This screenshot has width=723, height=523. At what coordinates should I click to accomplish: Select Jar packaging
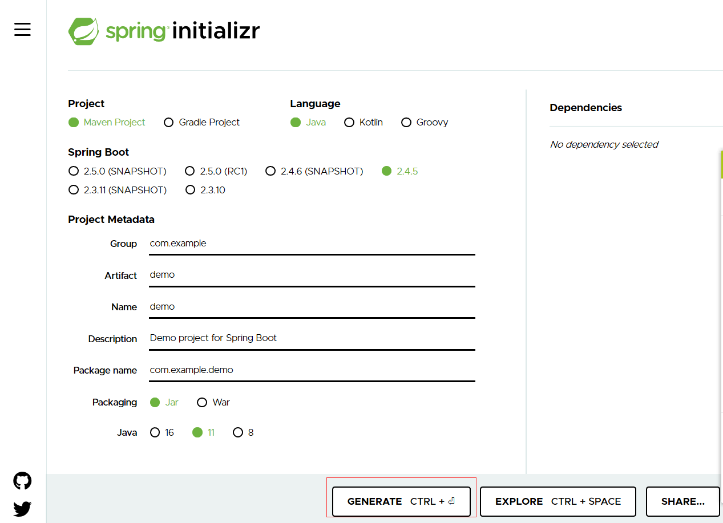155,403
